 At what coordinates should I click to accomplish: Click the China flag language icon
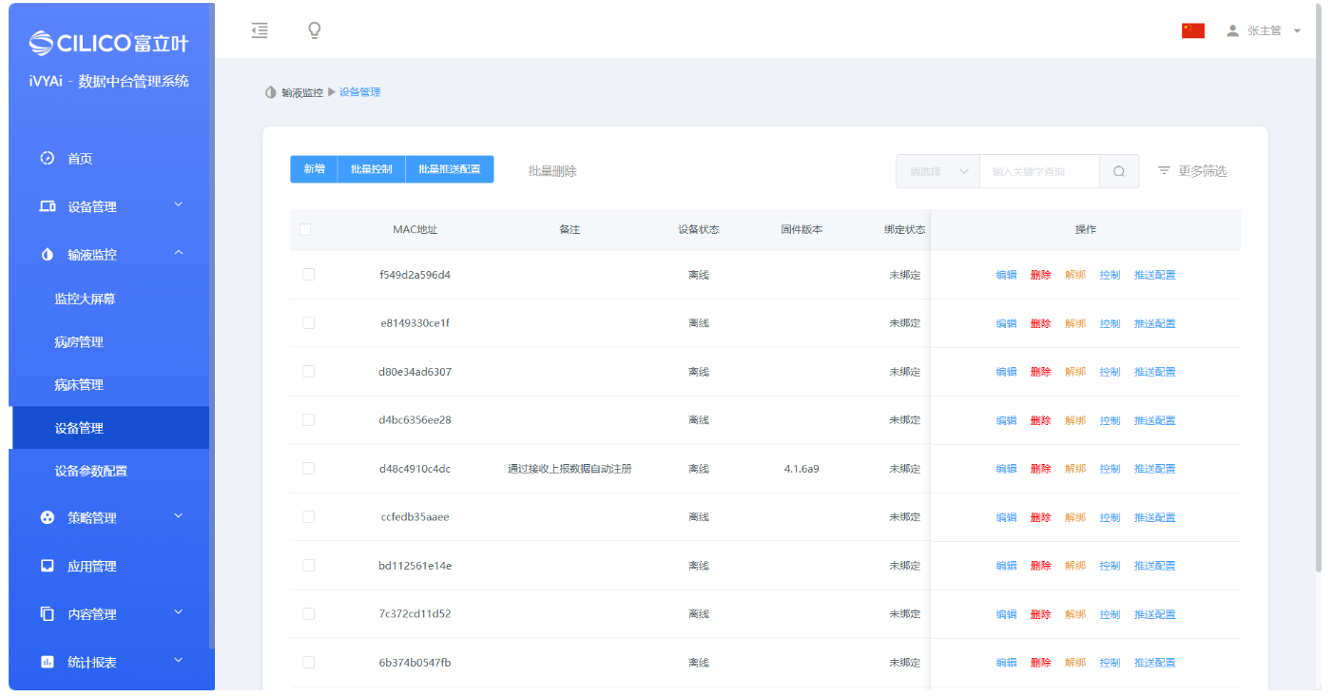coord(1192,30)
